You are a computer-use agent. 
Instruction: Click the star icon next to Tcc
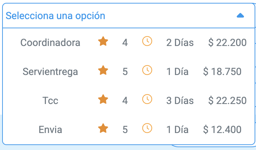point(103,99)
